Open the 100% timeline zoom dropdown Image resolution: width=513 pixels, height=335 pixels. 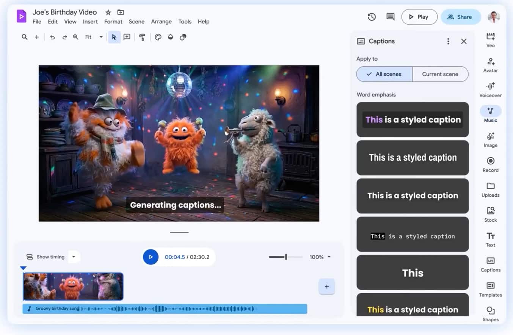click(329, 257)
